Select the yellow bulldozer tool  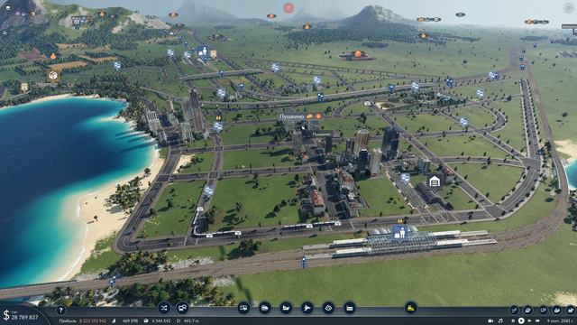click(411, 308)
